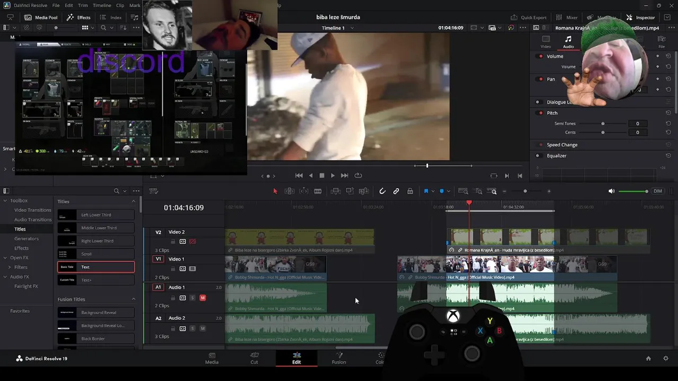Toggle timeline Snapping magnet icon
Viewport: 678px width, 381px height.
tap(382, 191)
